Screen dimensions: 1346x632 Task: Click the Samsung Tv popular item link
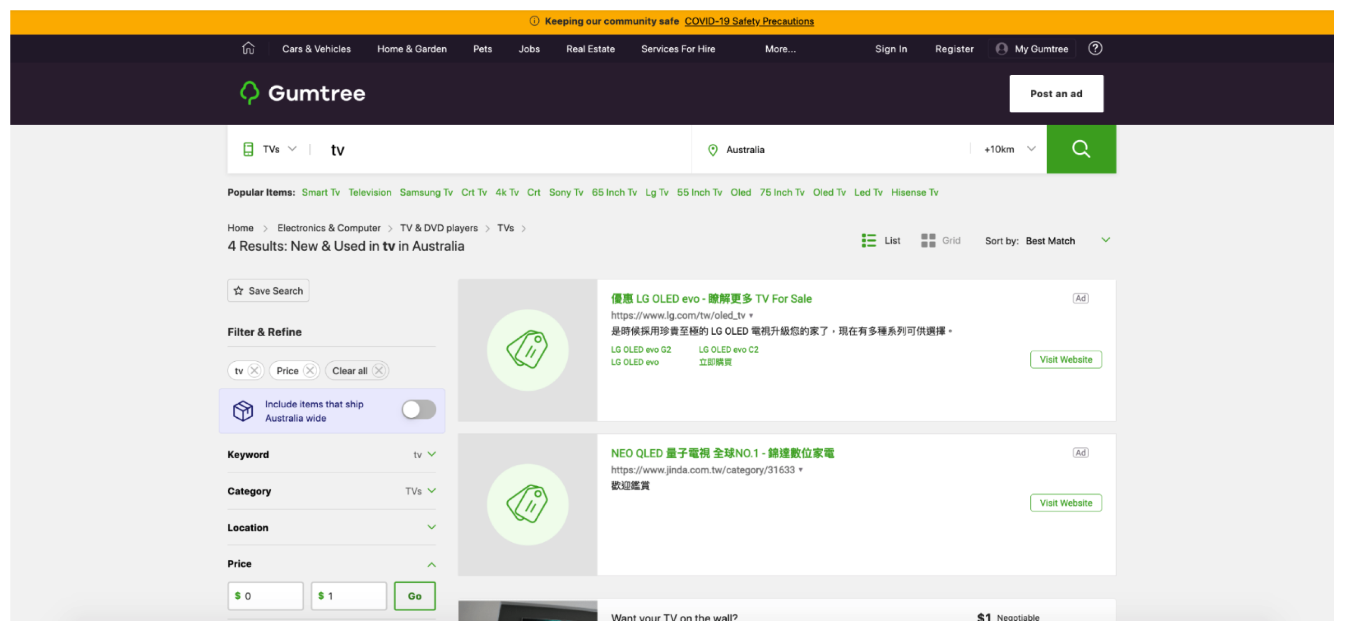pos(426,193)
